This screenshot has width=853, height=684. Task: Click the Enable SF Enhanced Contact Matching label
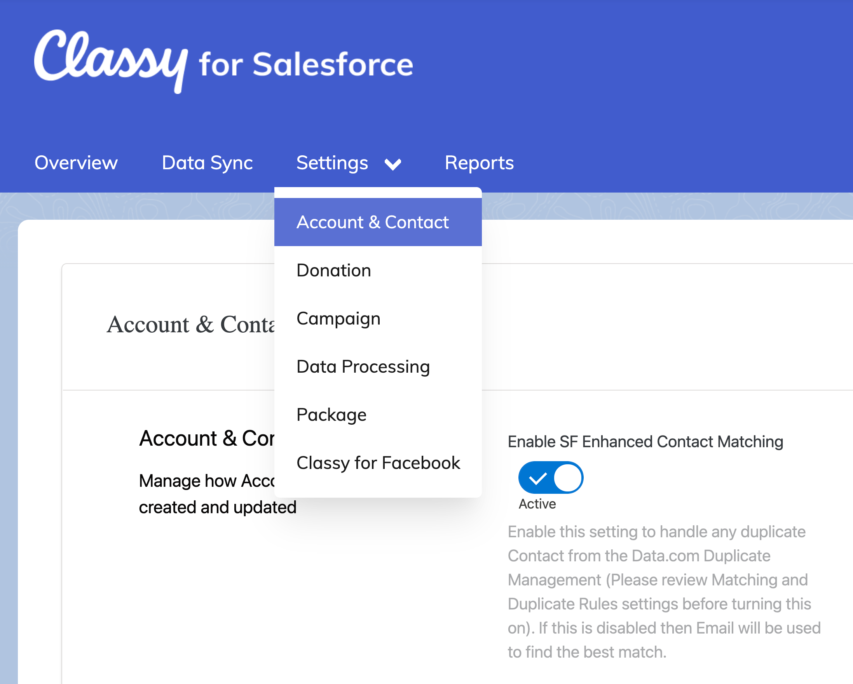click(x=645, y=442)
